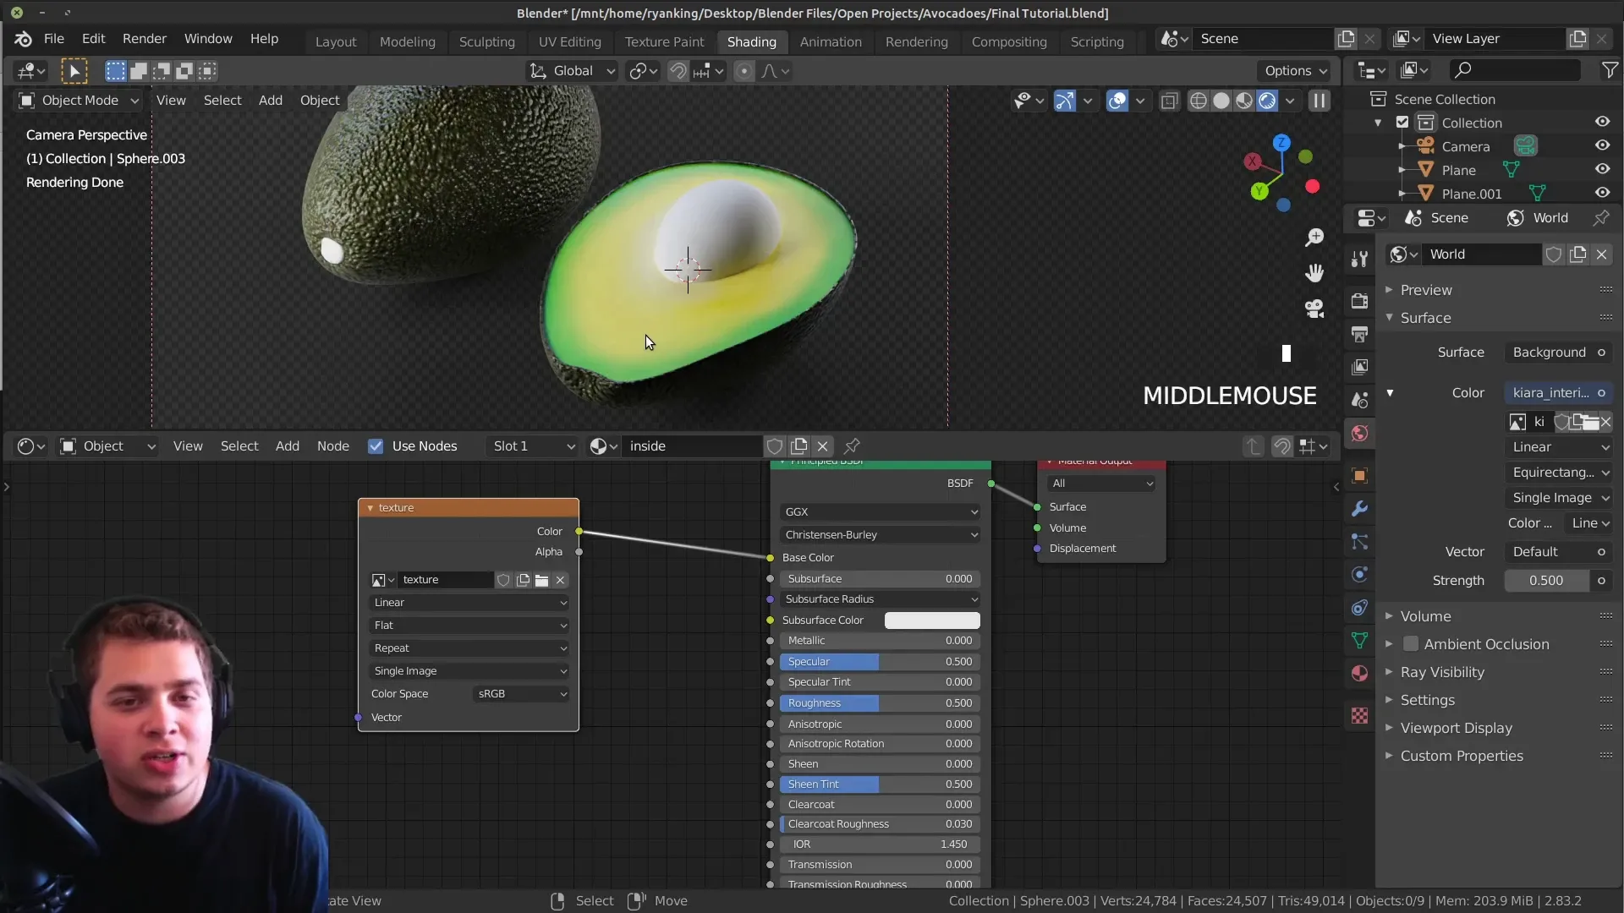
Task: Click the Node editor Add menu
Action: (x=287, y=446)
